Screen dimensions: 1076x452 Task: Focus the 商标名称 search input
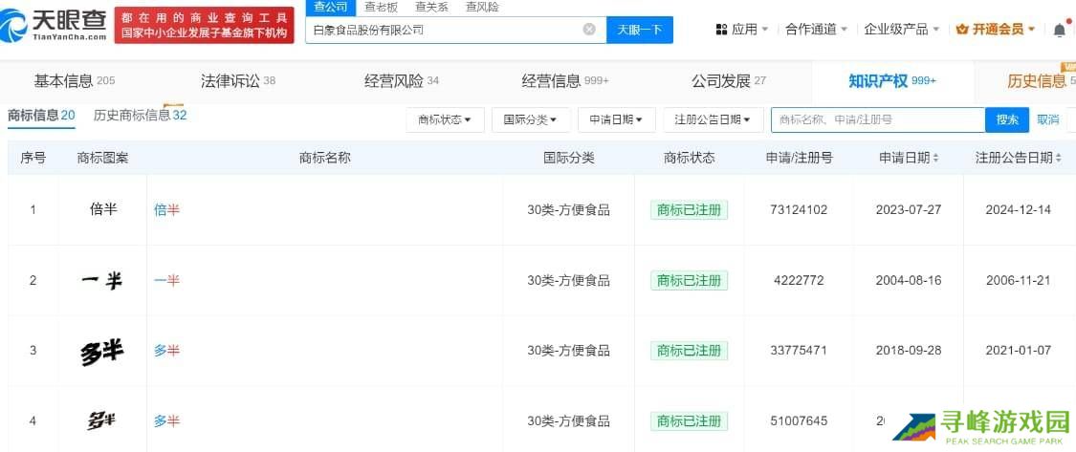[878, 119]
